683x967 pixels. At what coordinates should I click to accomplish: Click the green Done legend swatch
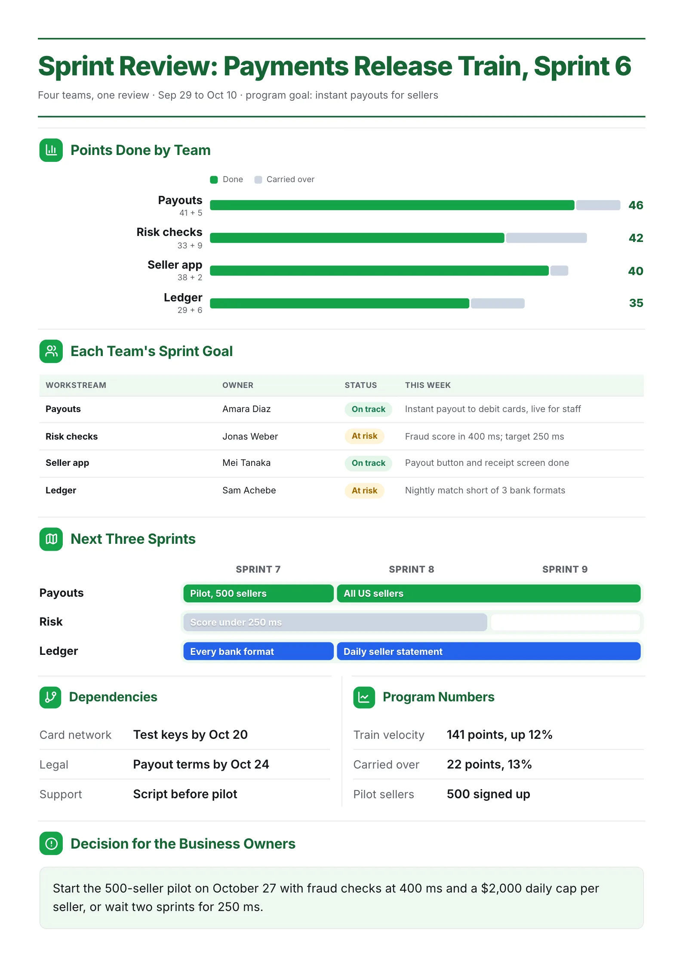click(214, 180)
